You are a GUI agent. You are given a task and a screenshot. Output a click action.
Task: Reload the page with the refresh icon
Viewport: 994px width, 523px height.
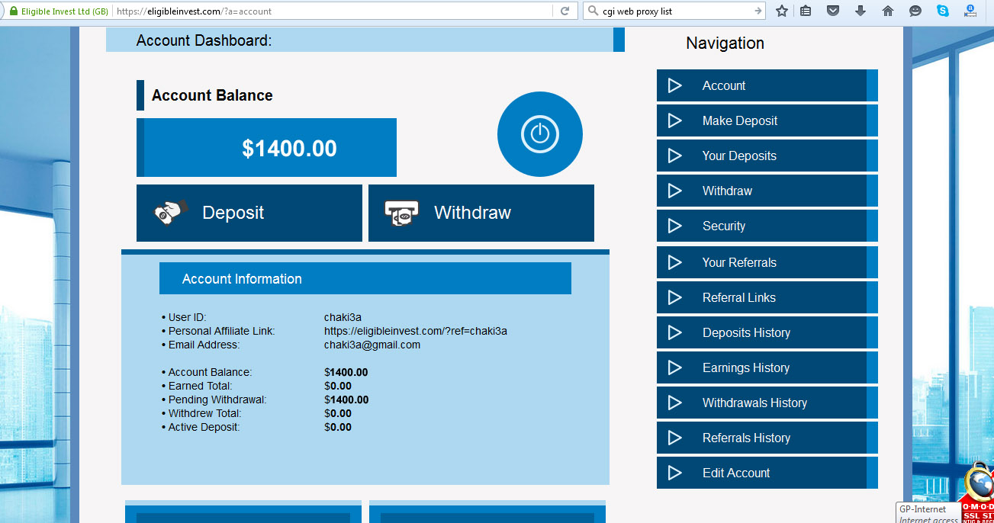click(565, 11)
